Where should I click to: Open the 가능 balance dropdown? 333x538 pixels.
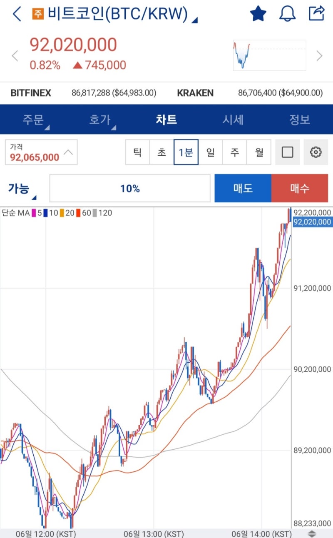coord(19,188)
